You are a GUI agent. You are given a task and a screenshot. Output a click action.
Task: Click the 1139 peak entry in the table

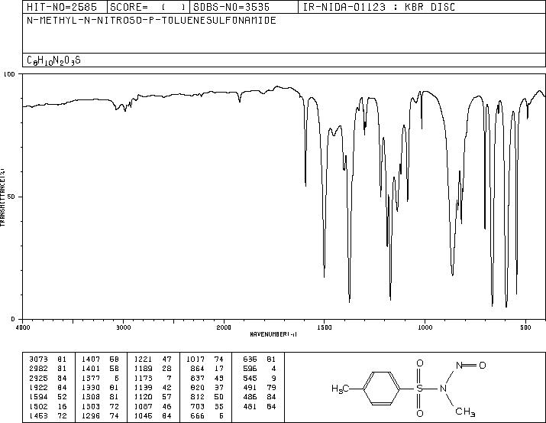(x=153, y=387)
